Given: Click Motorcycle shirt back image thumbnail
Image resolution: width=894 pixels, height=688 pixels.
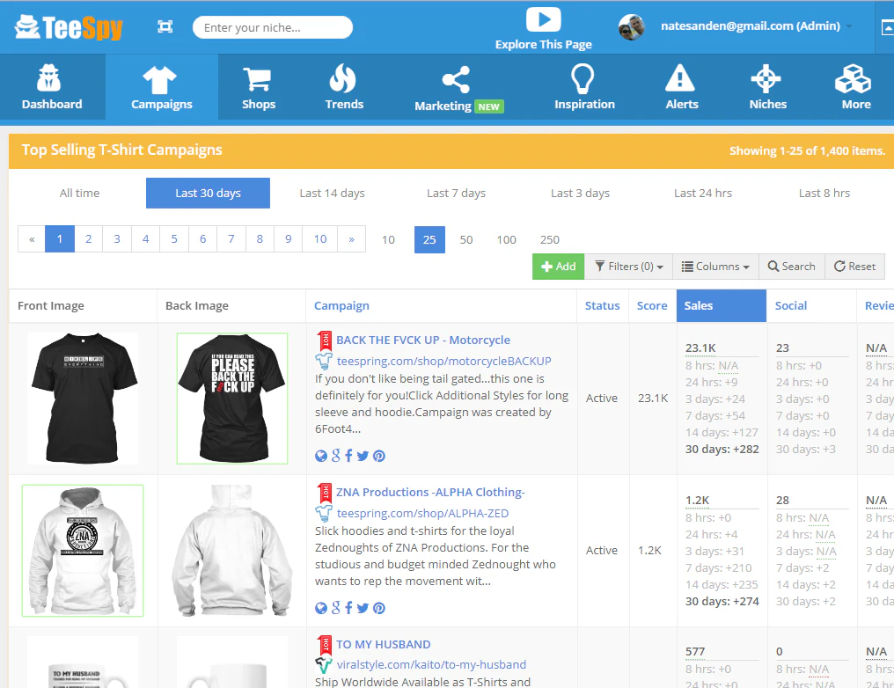Looking at the screenshot, I should click(x=232, y=399).
